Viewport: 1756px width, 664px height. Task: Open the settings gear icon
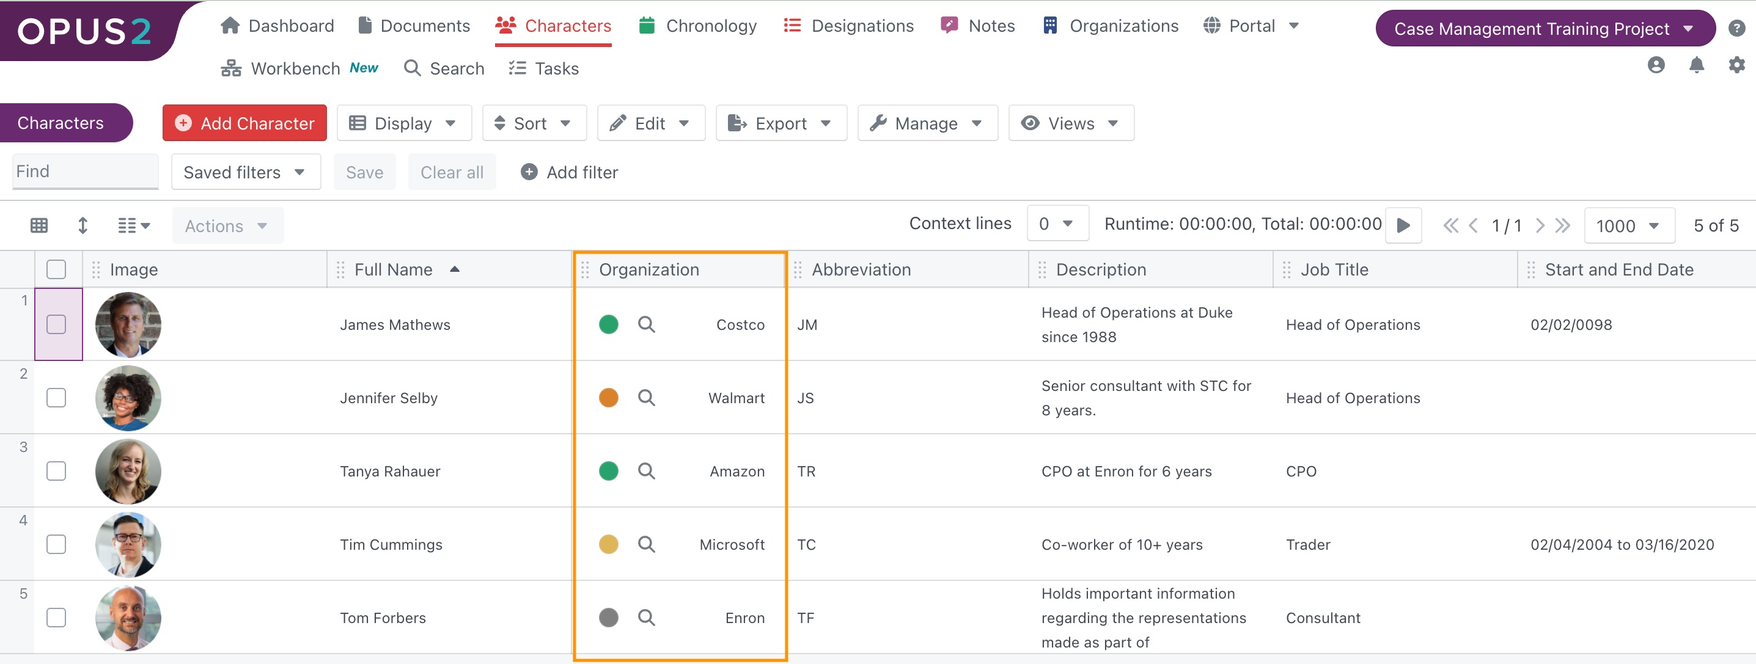[1736, 65]
